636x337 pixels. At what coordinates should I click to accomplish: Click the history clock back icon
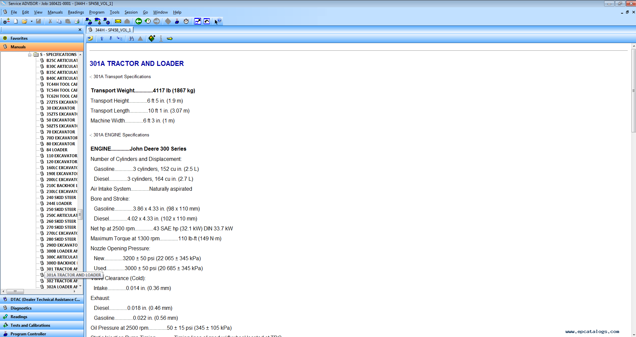[x=148, y=21]
